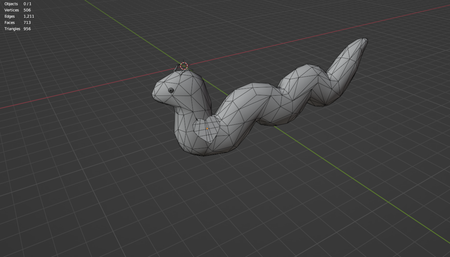Click the edge count value '1,211'
The image size is (450, 257).
29,17
